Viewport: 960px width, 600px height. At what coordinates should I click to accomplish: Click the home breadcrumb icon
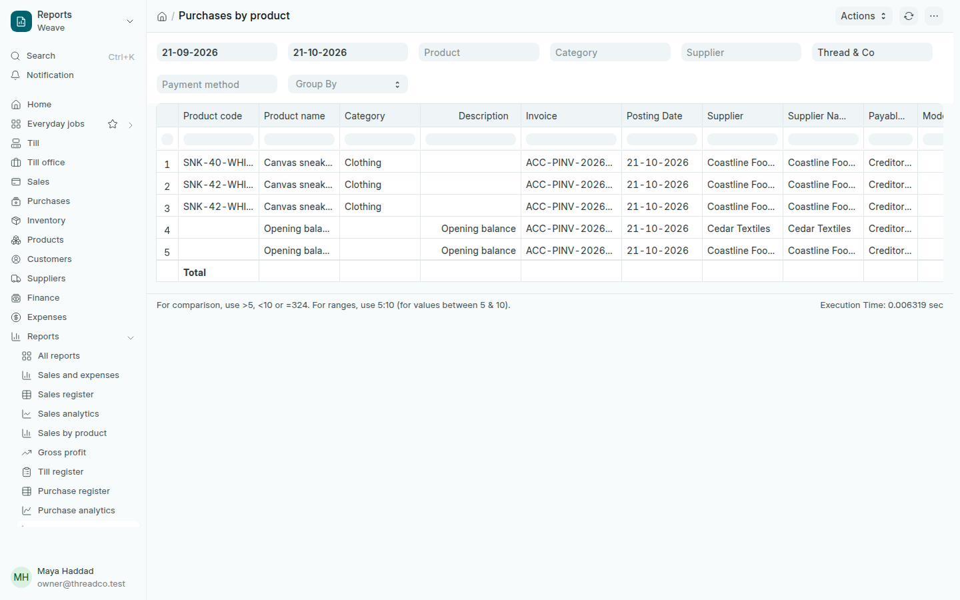(x=162, y=17)
